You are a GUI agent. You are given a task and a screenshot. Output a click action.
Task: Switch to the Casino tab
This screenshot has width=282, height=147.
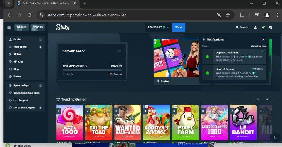[22, 27]
